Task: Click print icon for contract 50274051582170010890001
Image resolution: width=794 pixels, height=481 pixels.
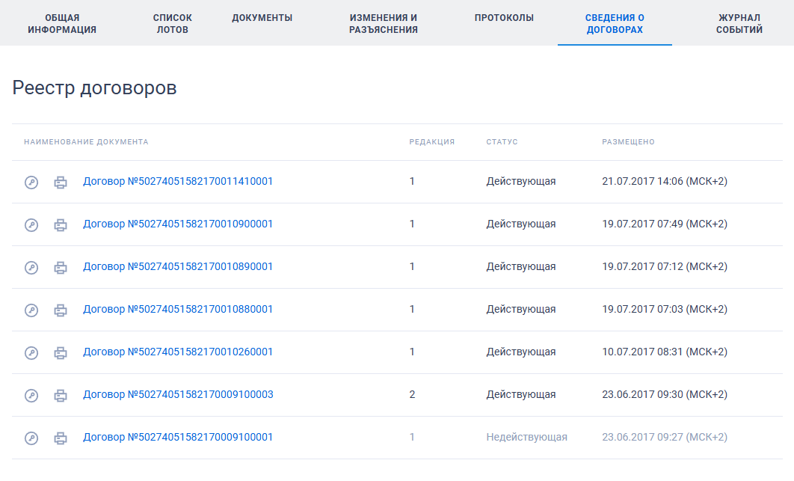Action: [61, 267]
